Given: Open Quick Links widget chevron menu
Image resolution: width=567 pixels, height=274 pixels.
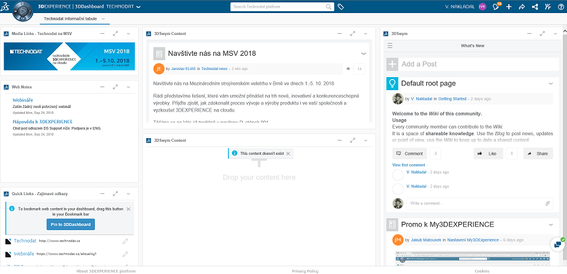Looking at the screenshot, I should point(128,193).
